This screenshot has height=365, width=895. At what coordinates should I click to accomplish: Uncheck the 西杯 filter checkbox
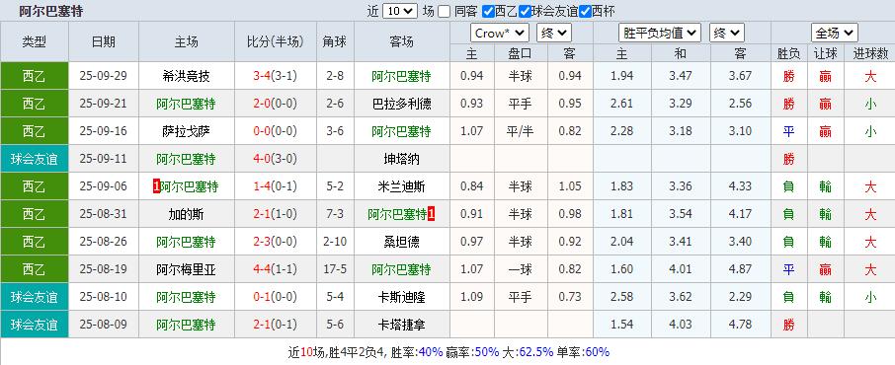(585, 11)
